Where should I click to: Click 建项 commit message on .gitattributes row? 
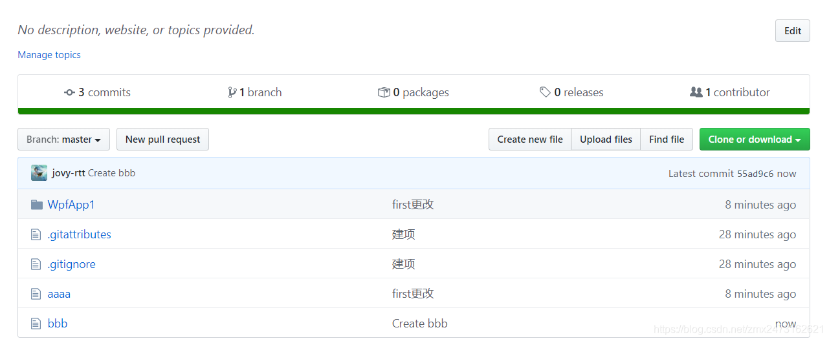[404, 234]
